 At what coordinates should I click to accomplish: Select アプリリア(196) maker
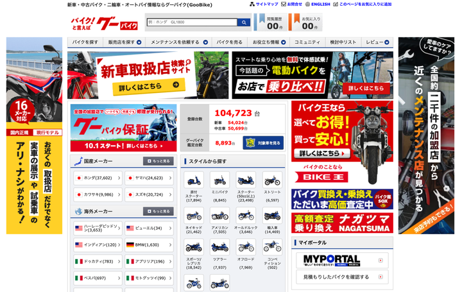click(x=149, y=261)
